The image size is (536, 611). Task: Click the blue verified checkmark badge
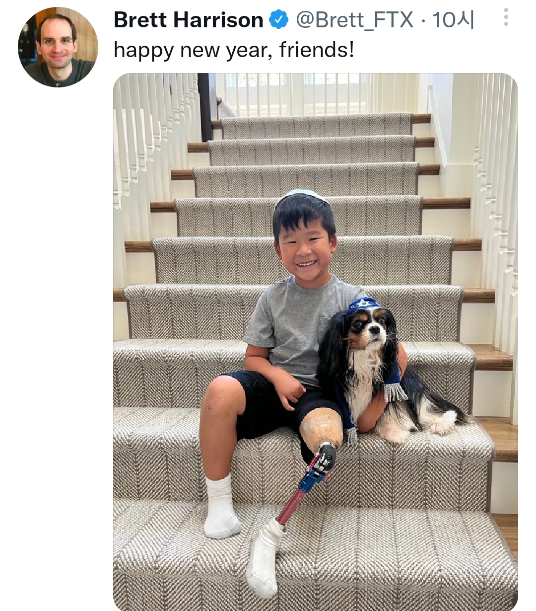coord(278,20)
